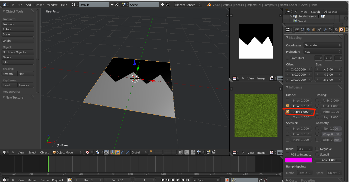This screenshot has height=182, width=349.
Task: Open the Modifiers wrench tab
Action: pos(325,30)
